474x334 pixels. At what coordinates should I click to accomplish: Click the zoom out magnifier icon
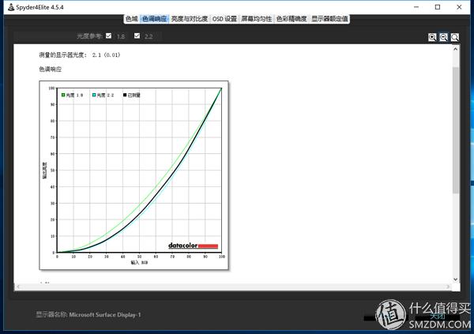point(444,37)
